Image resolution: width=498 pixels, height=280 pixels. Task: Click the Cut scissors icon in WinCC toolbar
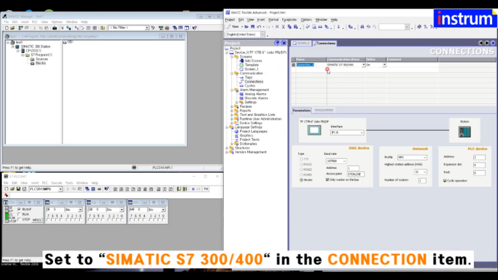click(284, 27)
